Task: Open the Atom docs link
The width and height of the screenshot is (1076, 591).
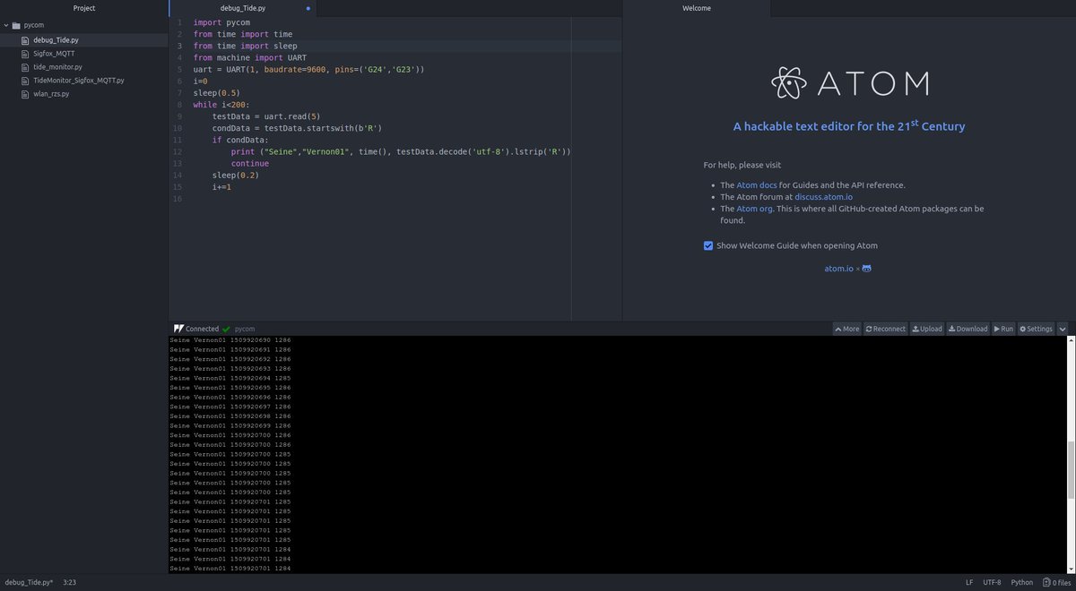Action: pos(757,185)
